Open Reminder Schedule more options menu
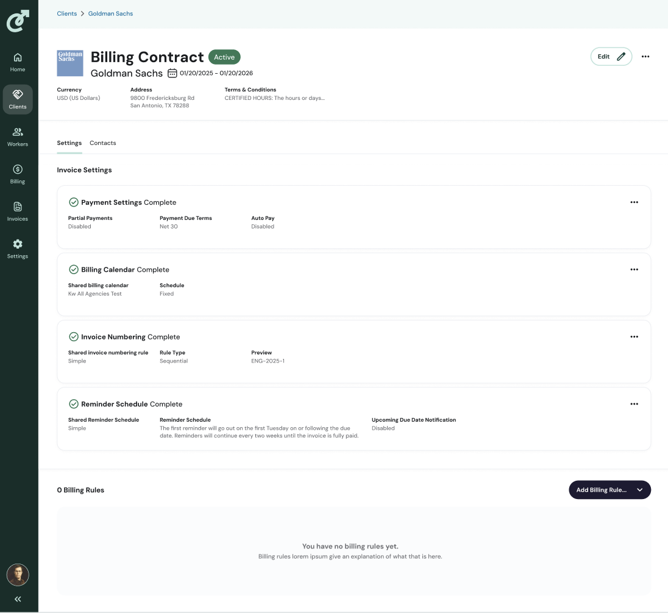The image size is (668, 613). [634, 404]
